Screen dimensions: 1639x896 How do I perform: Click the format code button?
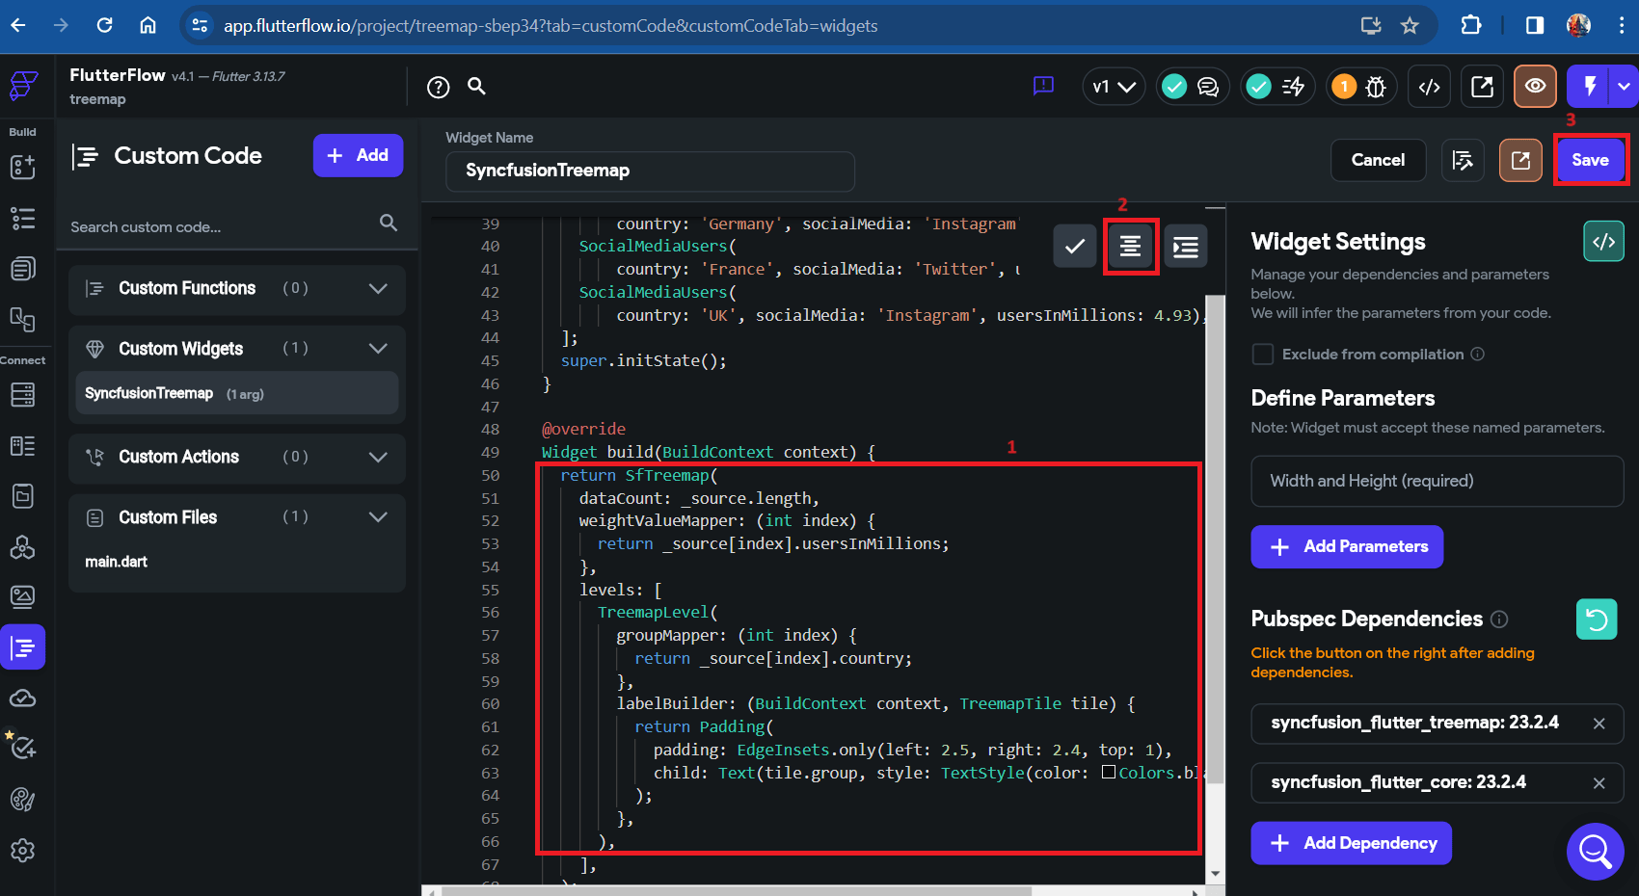pos(1131,247)
